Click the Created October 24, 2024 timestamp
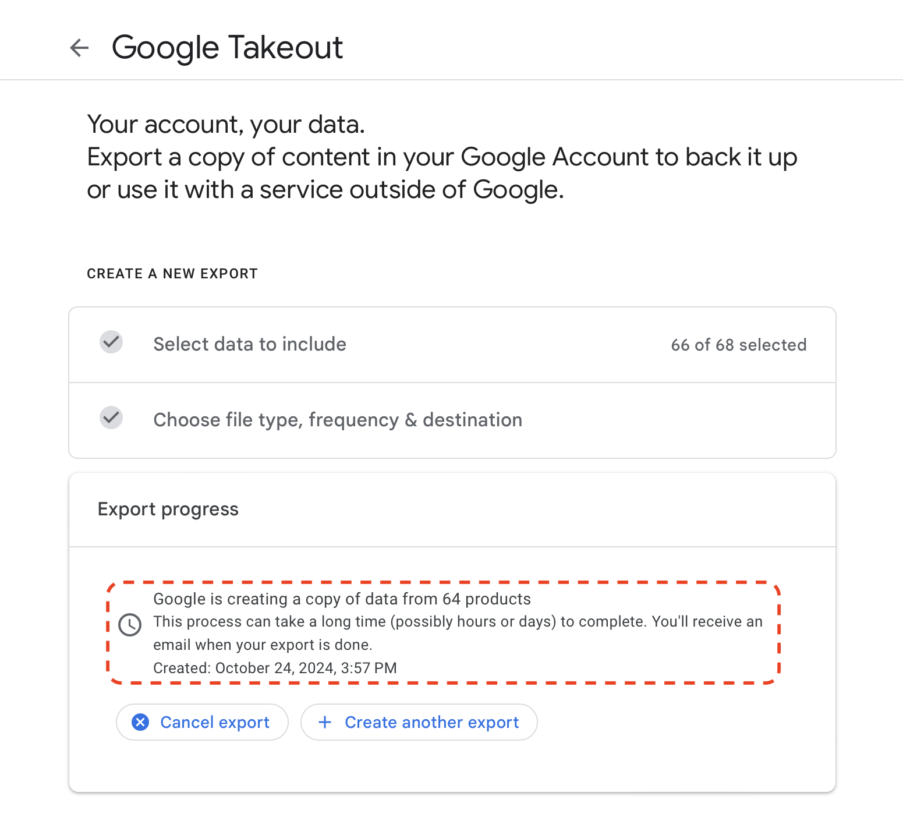The image size is (903, 824). click(275, 668)
